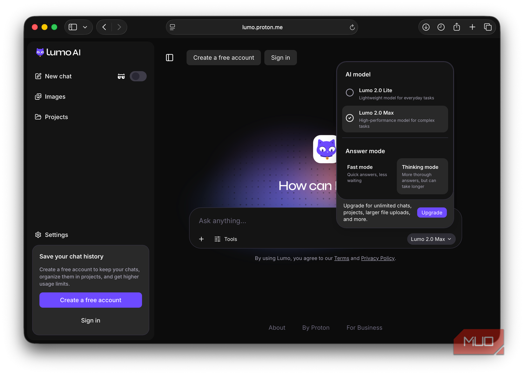Choose Thinking mode answer mode

(x=422, y=176)
